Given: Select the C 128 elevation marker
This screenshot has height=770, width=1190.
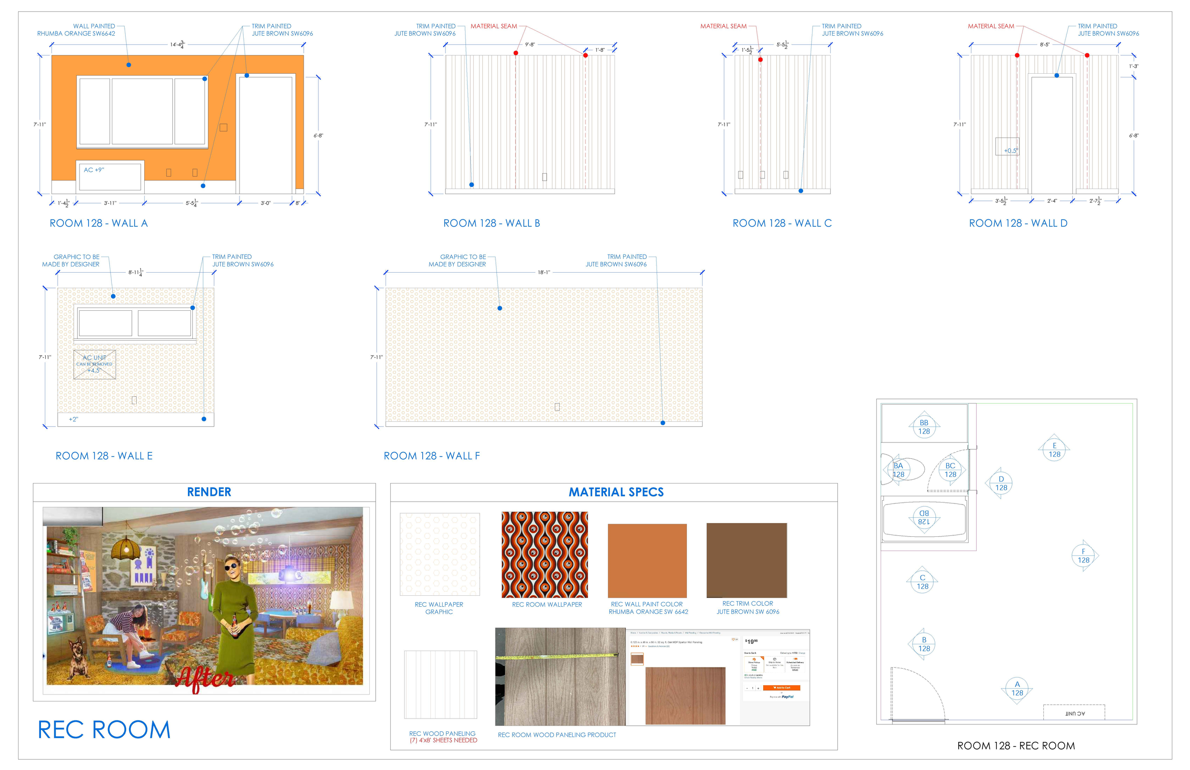Looking at the screenshot, I should (922, 582).
